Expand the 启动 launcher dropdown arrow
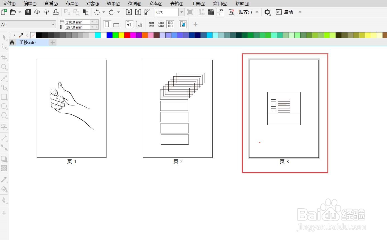 click(x=300, y=12)
